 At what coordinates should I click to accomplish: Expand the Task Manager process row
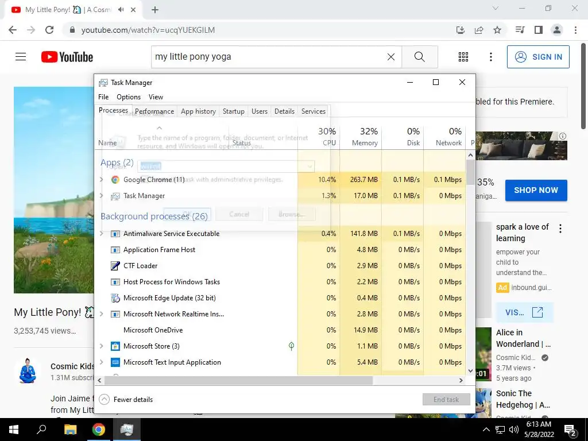[x=101, y=196]
